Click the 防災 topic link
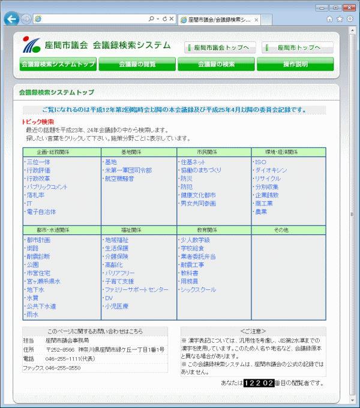Viewport: 360px width, 408px height. pyautogui.click(x=187, y=179)
